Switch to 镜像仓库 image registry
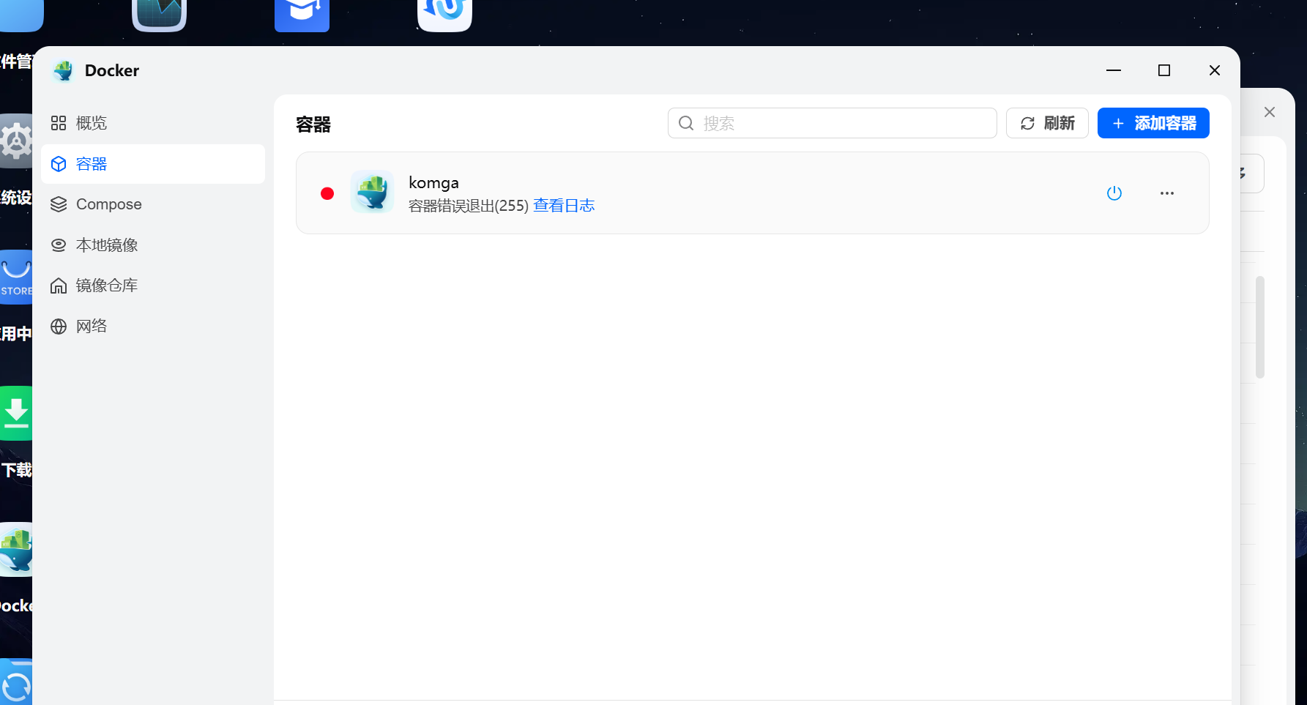The height and width of the screenshot is (705, 1307). (152, 286)
